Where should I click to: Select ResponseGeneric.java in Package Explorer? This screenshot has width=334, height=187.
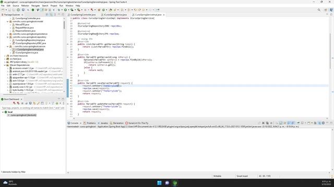pyautogui.click(x=25, y=31)
